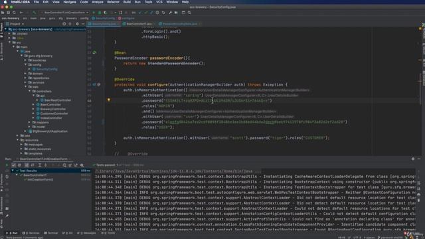The image size is (425, 239).
Task: Open the Analyze menu
Action: [98, 2]
